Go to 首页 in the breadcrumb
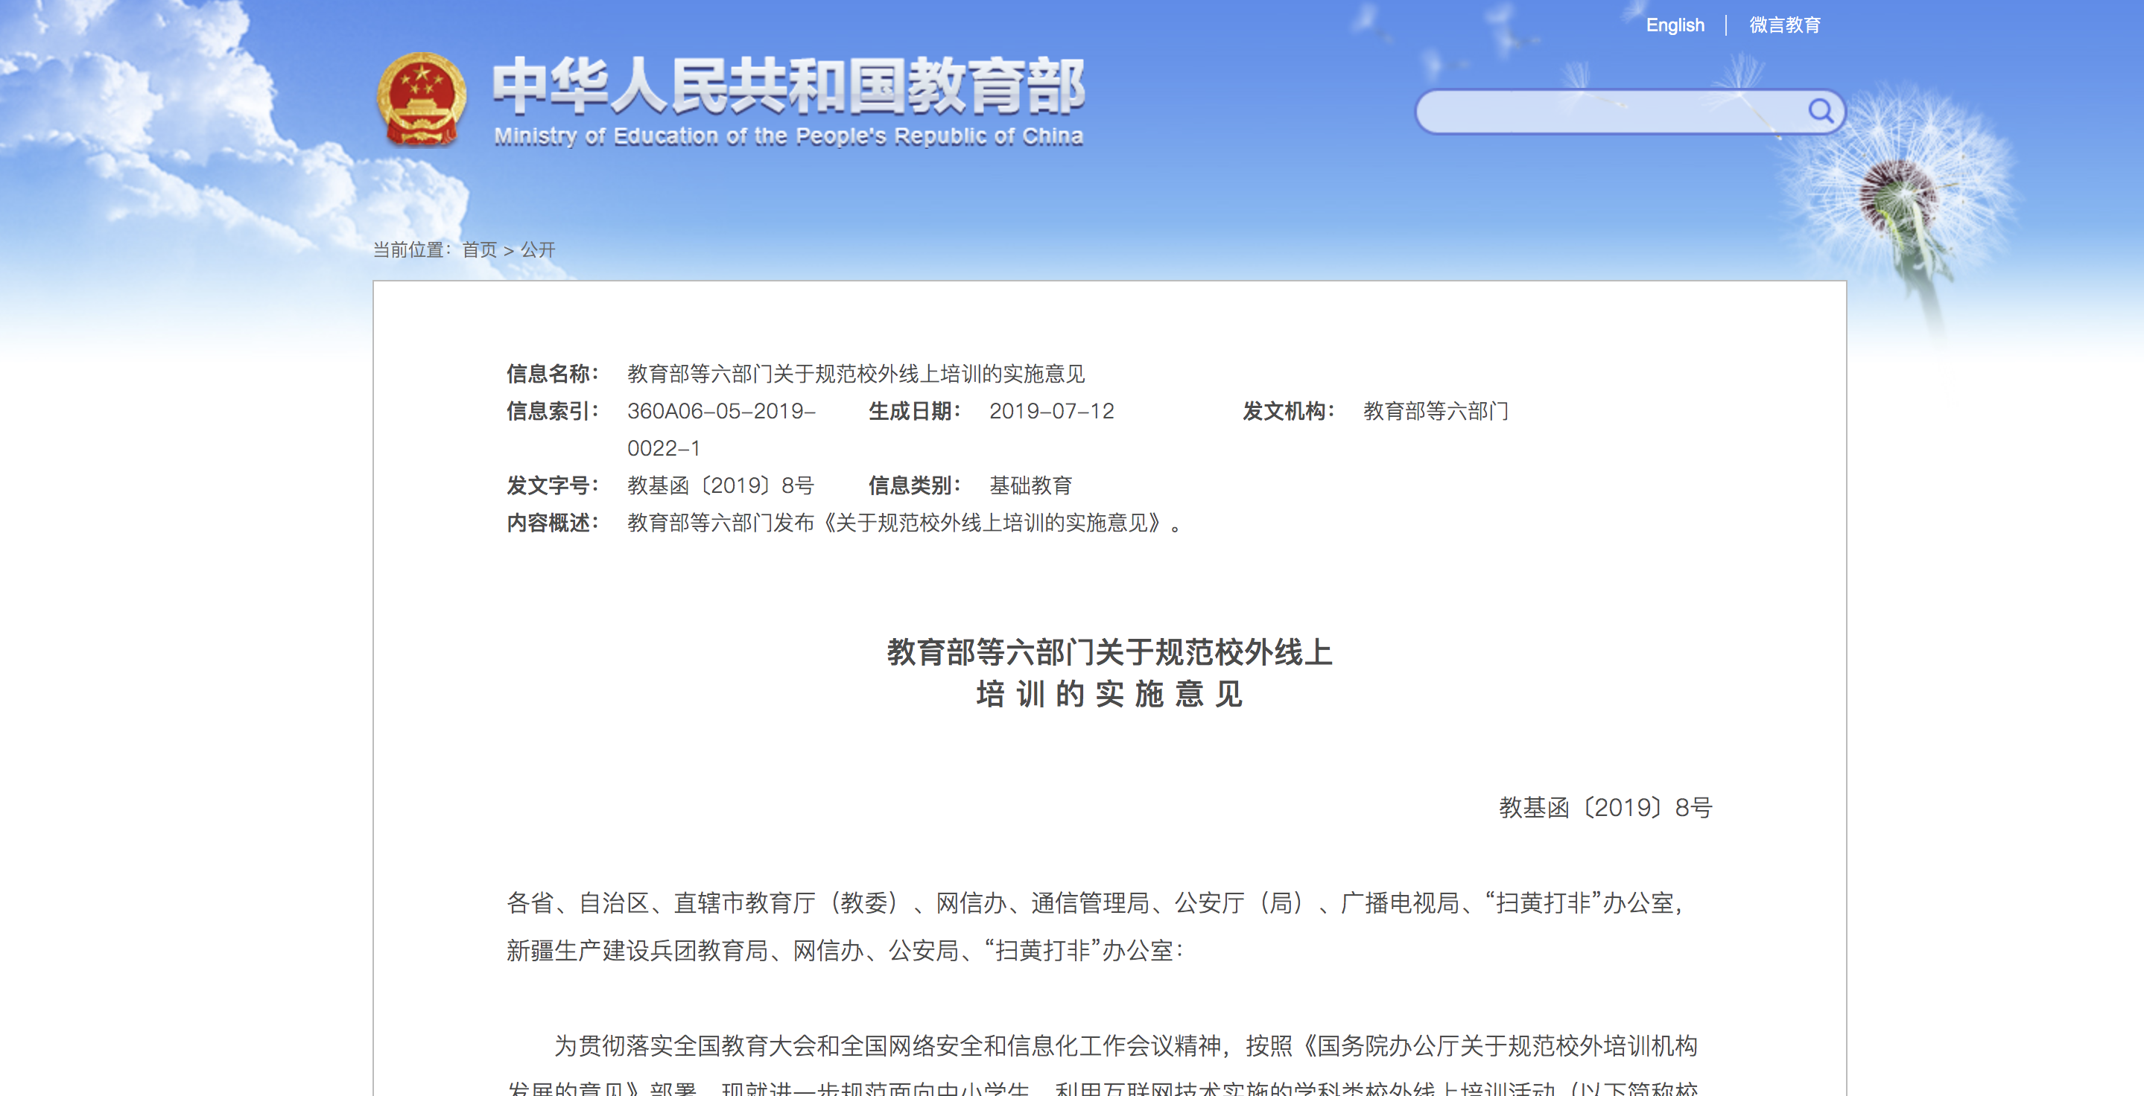 tap(480, 249)
